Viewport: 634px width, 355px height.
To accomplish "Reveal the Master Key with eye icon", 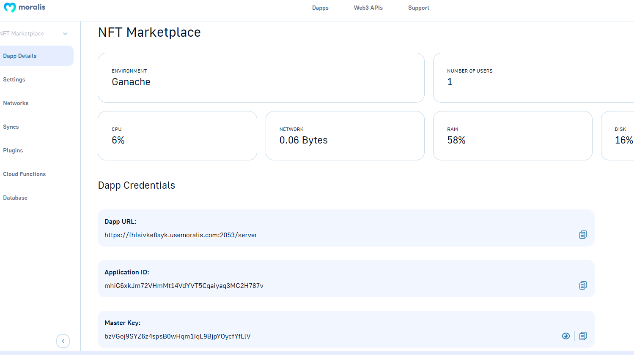I will tap(566, 336).
